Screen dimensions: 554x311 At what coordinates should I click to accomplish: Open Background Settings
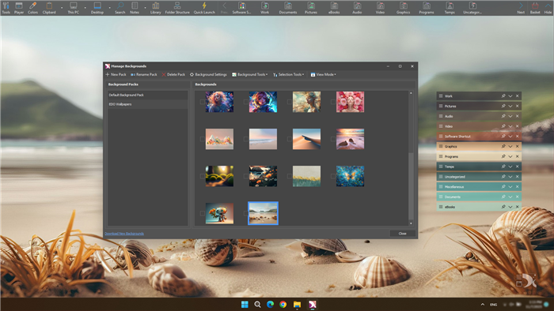208,74
